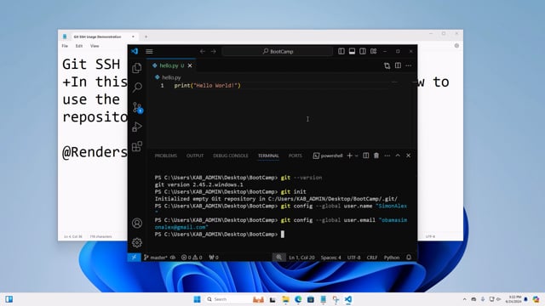
Task: Split the editor to the right
Action: click(398, 65)
